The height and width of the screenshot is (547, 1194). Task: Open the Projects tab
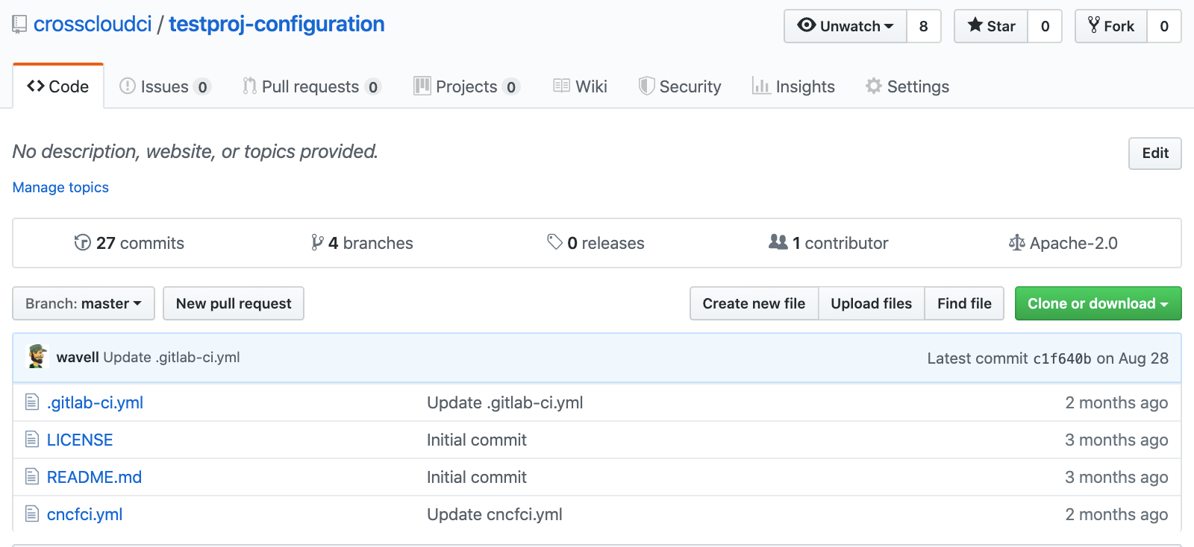466,86
